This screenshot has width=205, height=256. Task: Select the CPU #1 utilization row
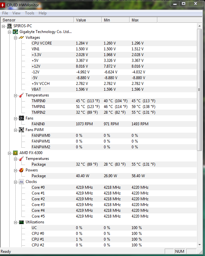pyautogui.click(x=114, y=239)
